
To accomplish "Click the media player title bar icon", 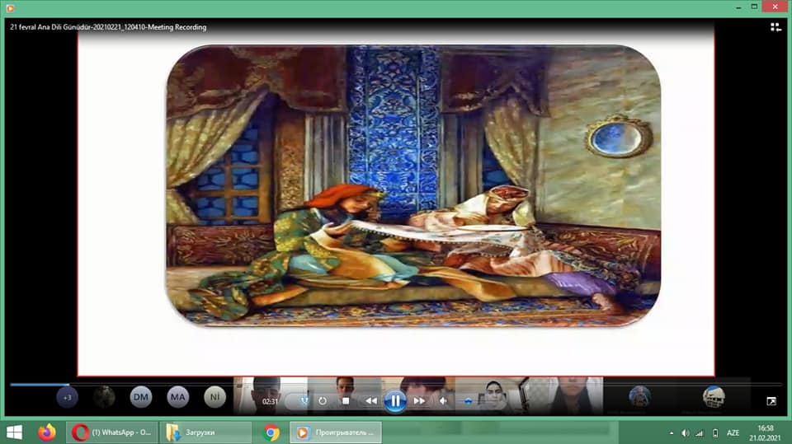I will [x=10, y=7].
